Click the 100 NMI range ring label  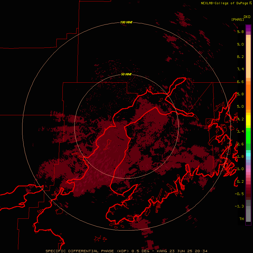tap(126, 22)
